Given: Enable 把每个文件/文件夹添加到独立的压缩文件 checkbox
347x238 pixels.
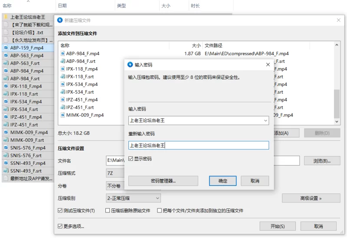Looking at the screenshot, I should tap(159, 210).
